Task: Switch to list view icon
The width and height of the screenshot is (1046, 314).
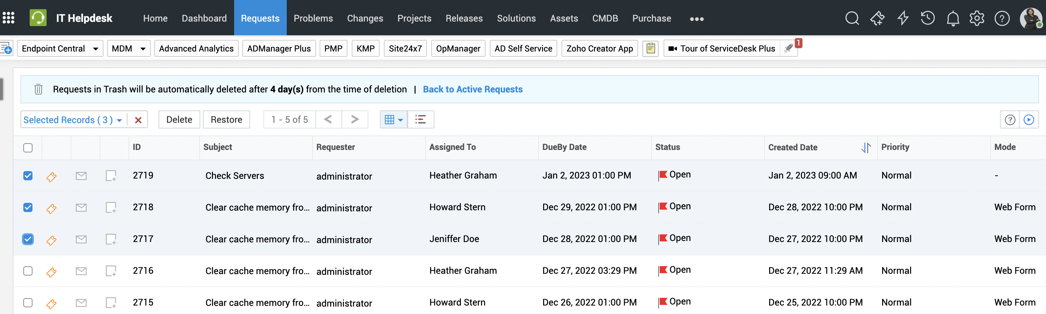Action: [x=420, y=120]
